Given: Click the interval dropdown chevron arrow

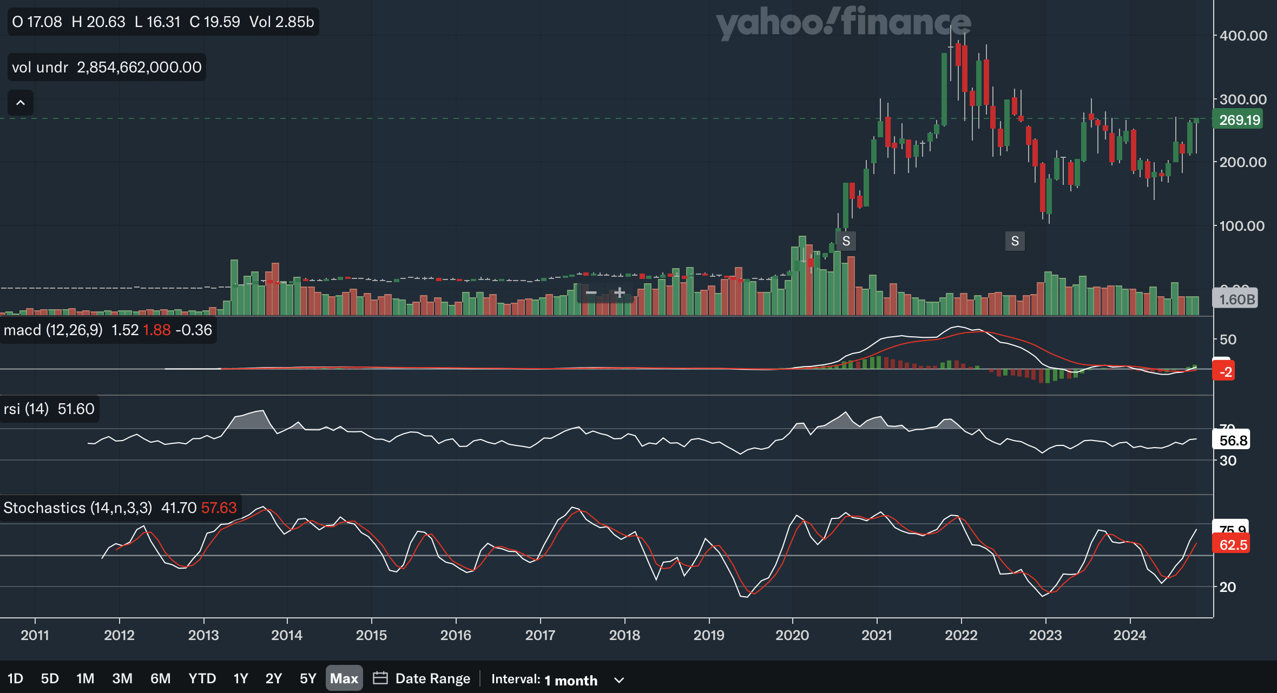Looking at the screenshot, I should [620, 680].
